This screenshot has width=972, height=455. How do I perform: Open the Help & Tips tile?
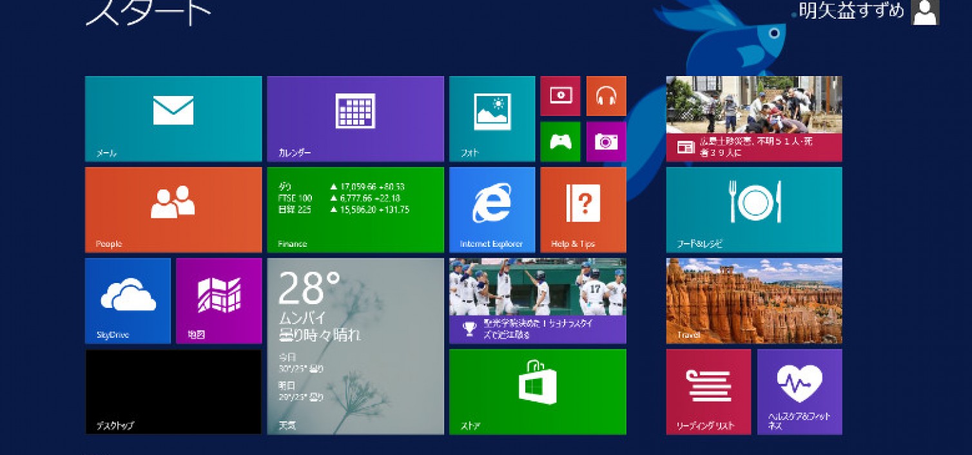coord(583,210)
